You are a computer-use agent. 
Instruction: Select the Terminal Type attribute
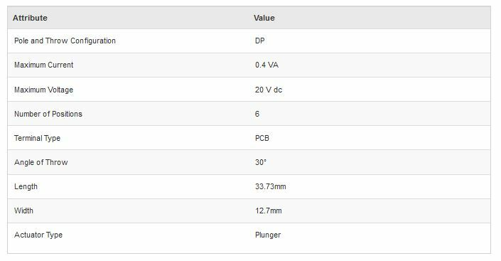37,138
